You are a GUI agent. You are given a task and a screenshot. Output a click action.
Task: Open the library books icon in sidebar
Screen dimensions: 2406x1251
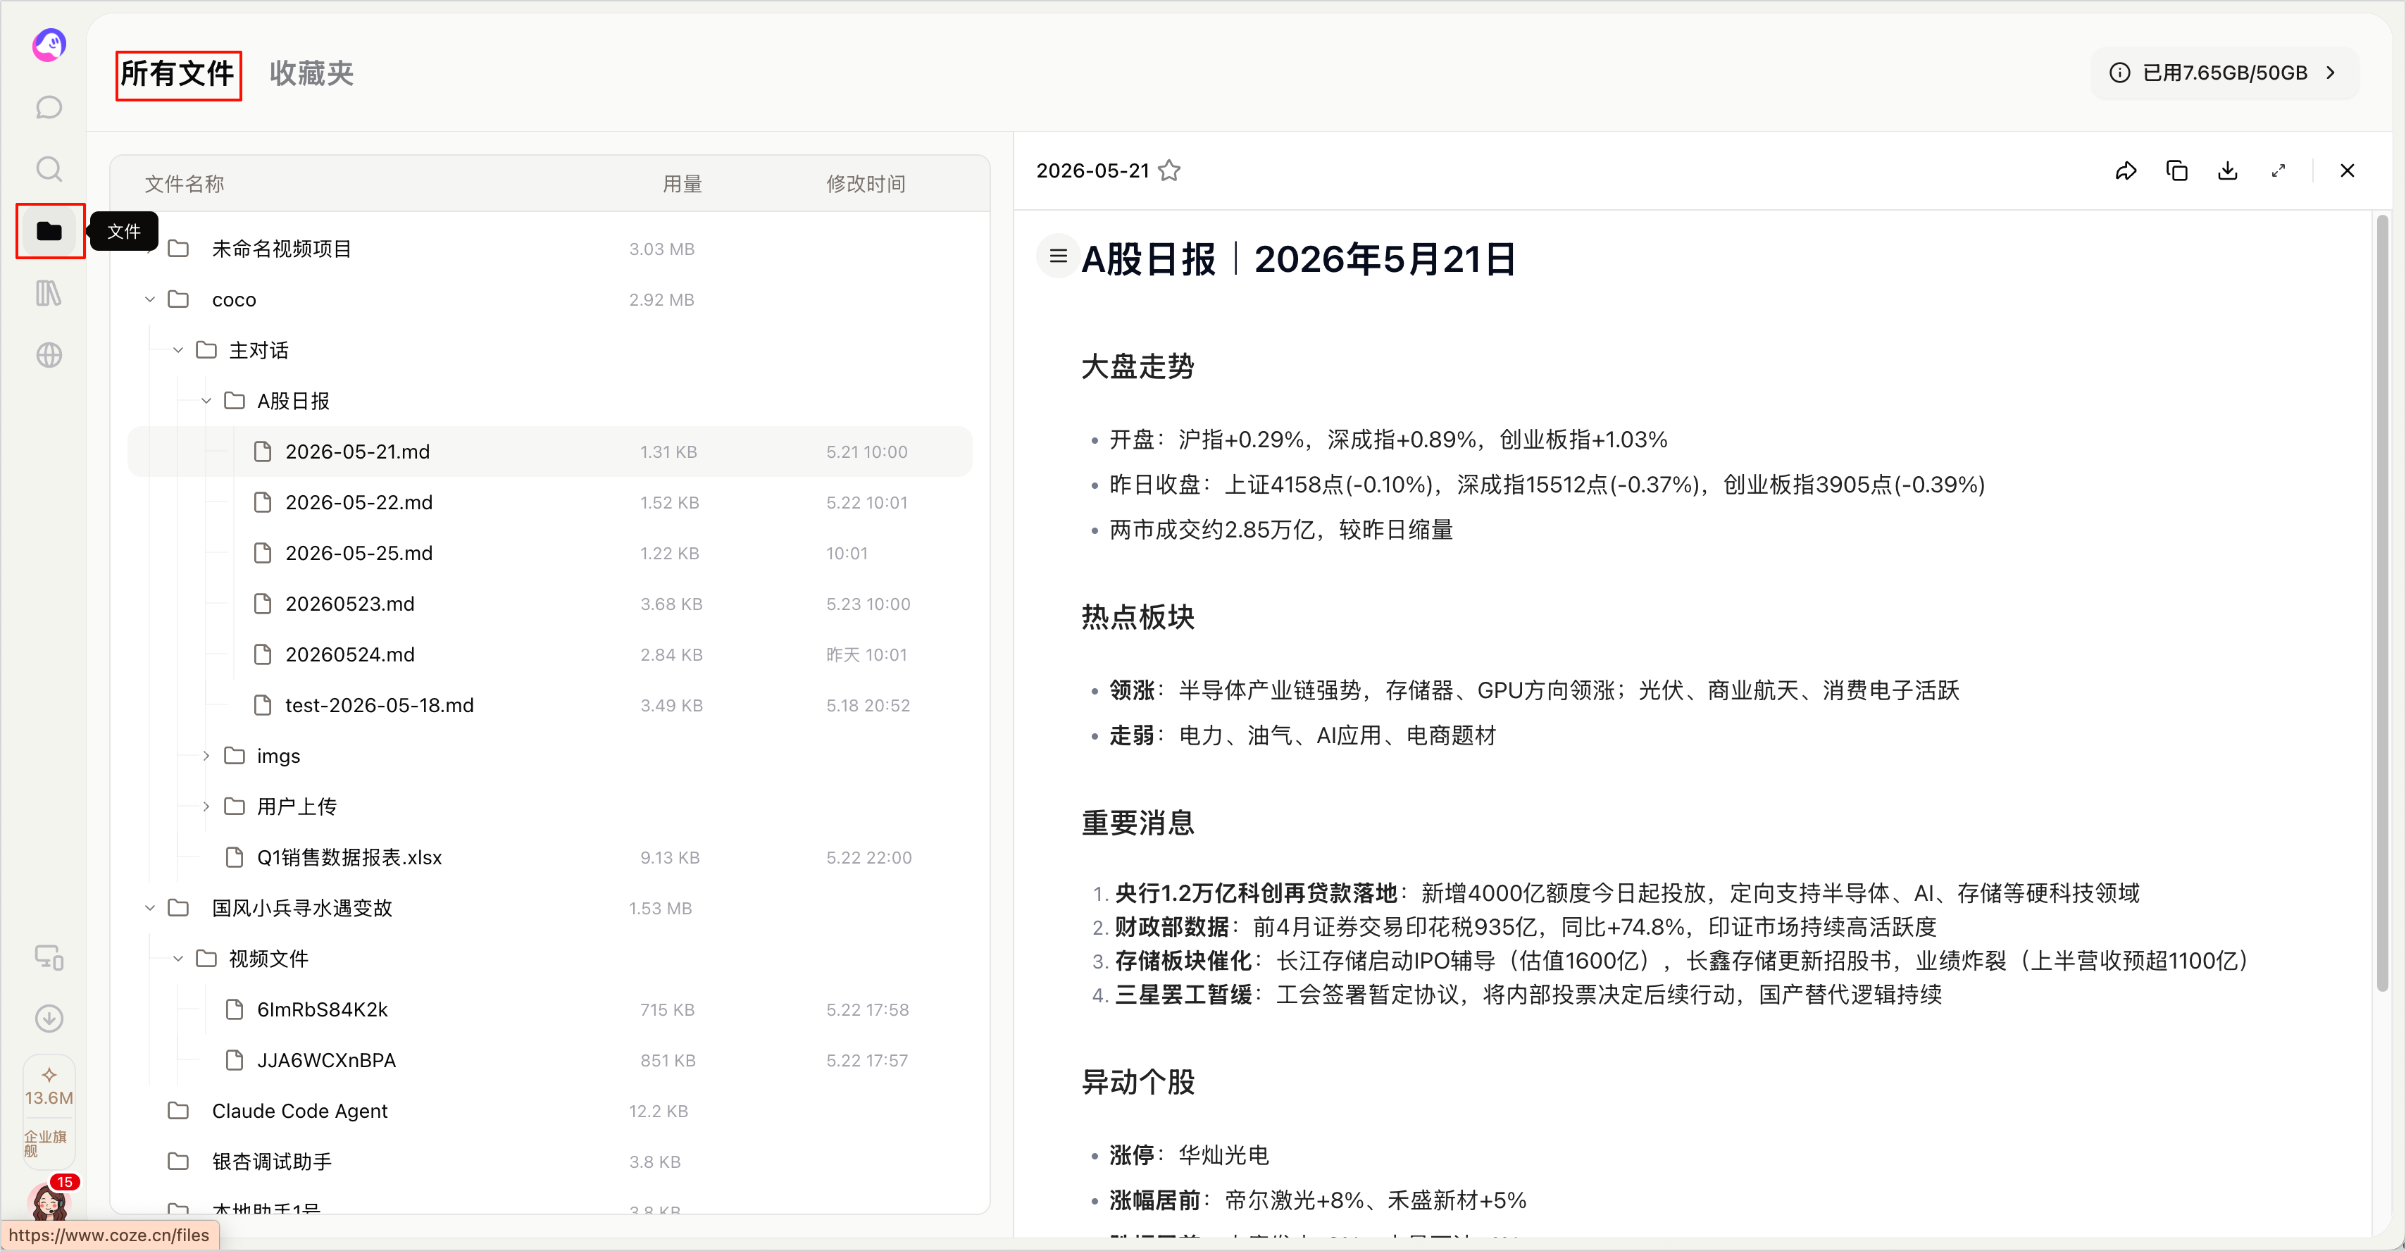49,293
